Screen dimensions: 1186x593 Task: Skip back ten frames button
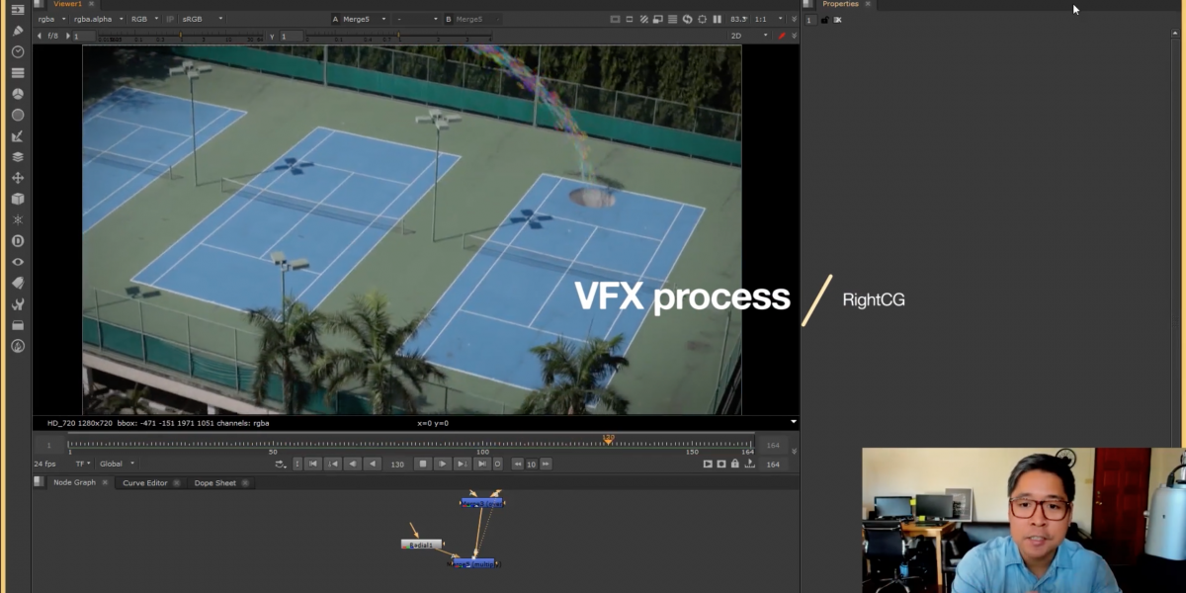[x=518, y=464]
